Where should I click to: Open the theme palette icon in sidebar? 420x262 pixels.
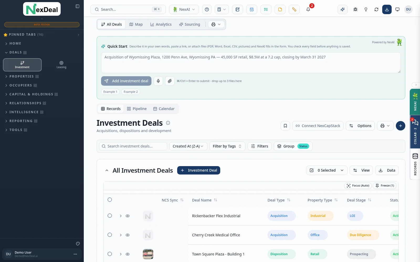point(78,244)
